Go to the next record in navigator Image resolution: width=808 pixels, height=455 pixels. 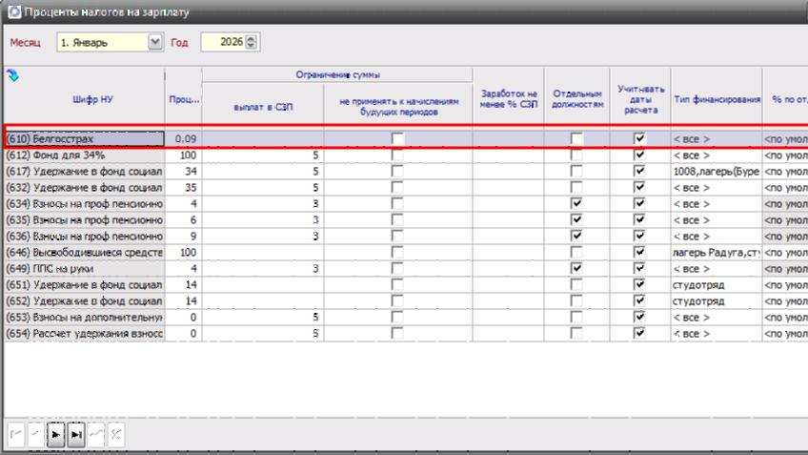57,432
